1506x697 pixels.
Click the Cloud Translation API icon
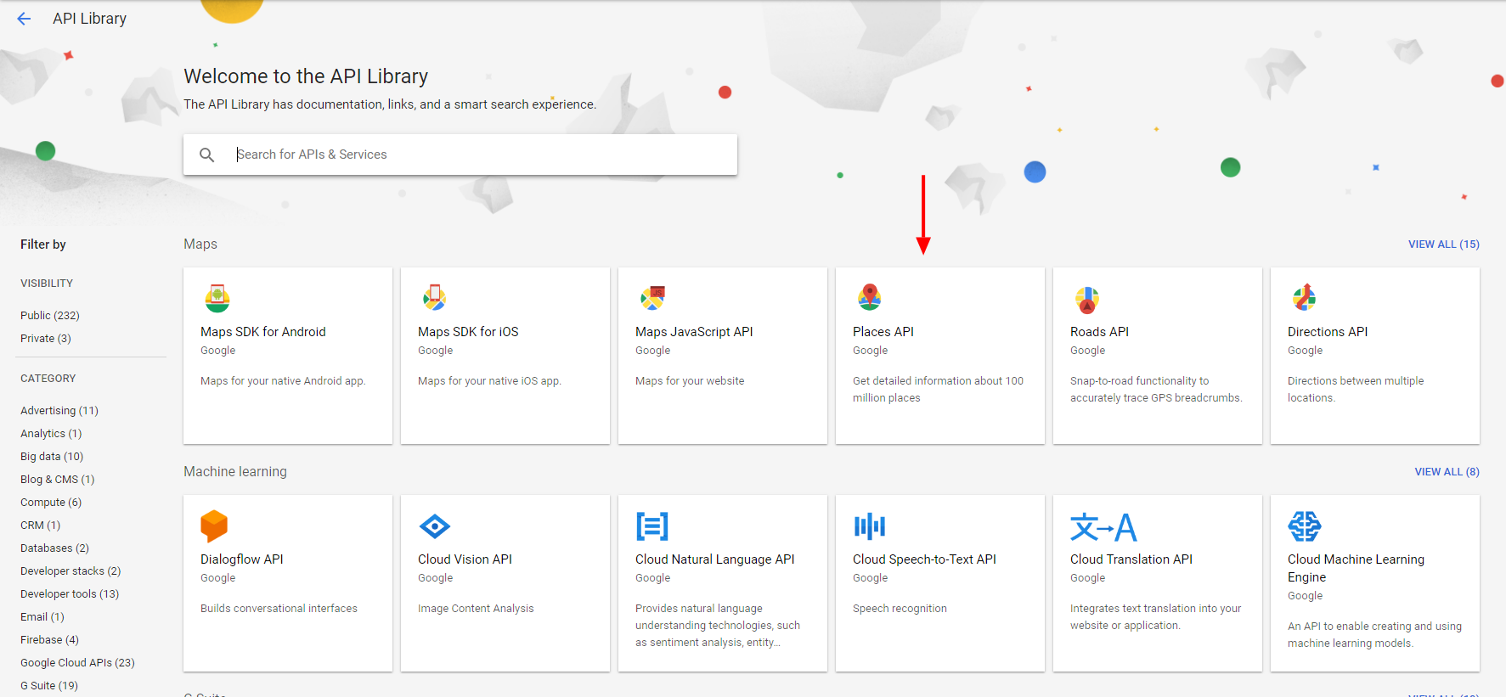coord(1103,526)
